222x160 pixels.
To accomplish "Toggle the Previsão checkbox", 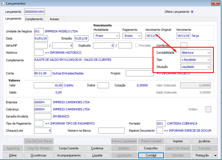I will coord(137,45).
